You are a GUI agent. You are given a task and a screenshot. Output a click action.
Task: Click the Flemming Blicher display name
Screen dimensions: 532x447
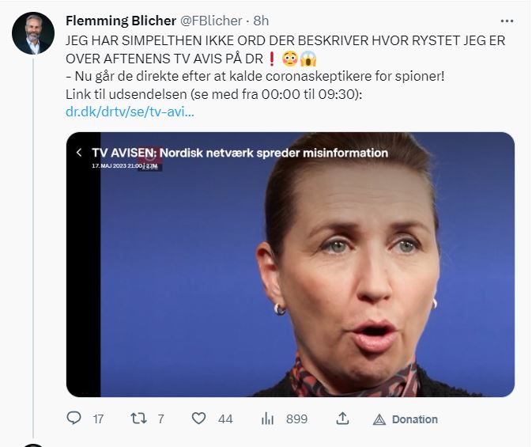121,20
